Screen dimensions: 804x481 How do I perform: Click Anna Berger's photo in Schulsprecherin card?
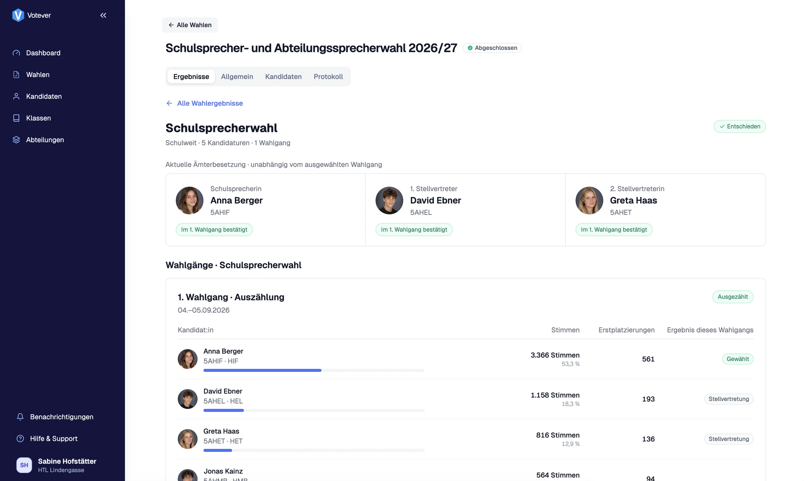point(190,200)
